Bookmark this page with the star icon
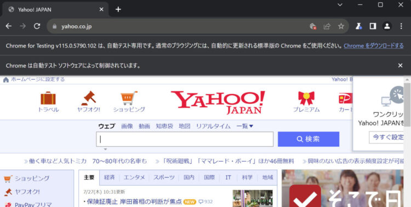This screenshot has height=207, width=411. coord(341,26)
